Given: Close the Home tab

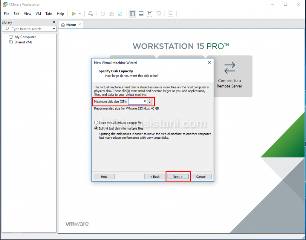Looking at the screenshot, I should click(79, 25).
